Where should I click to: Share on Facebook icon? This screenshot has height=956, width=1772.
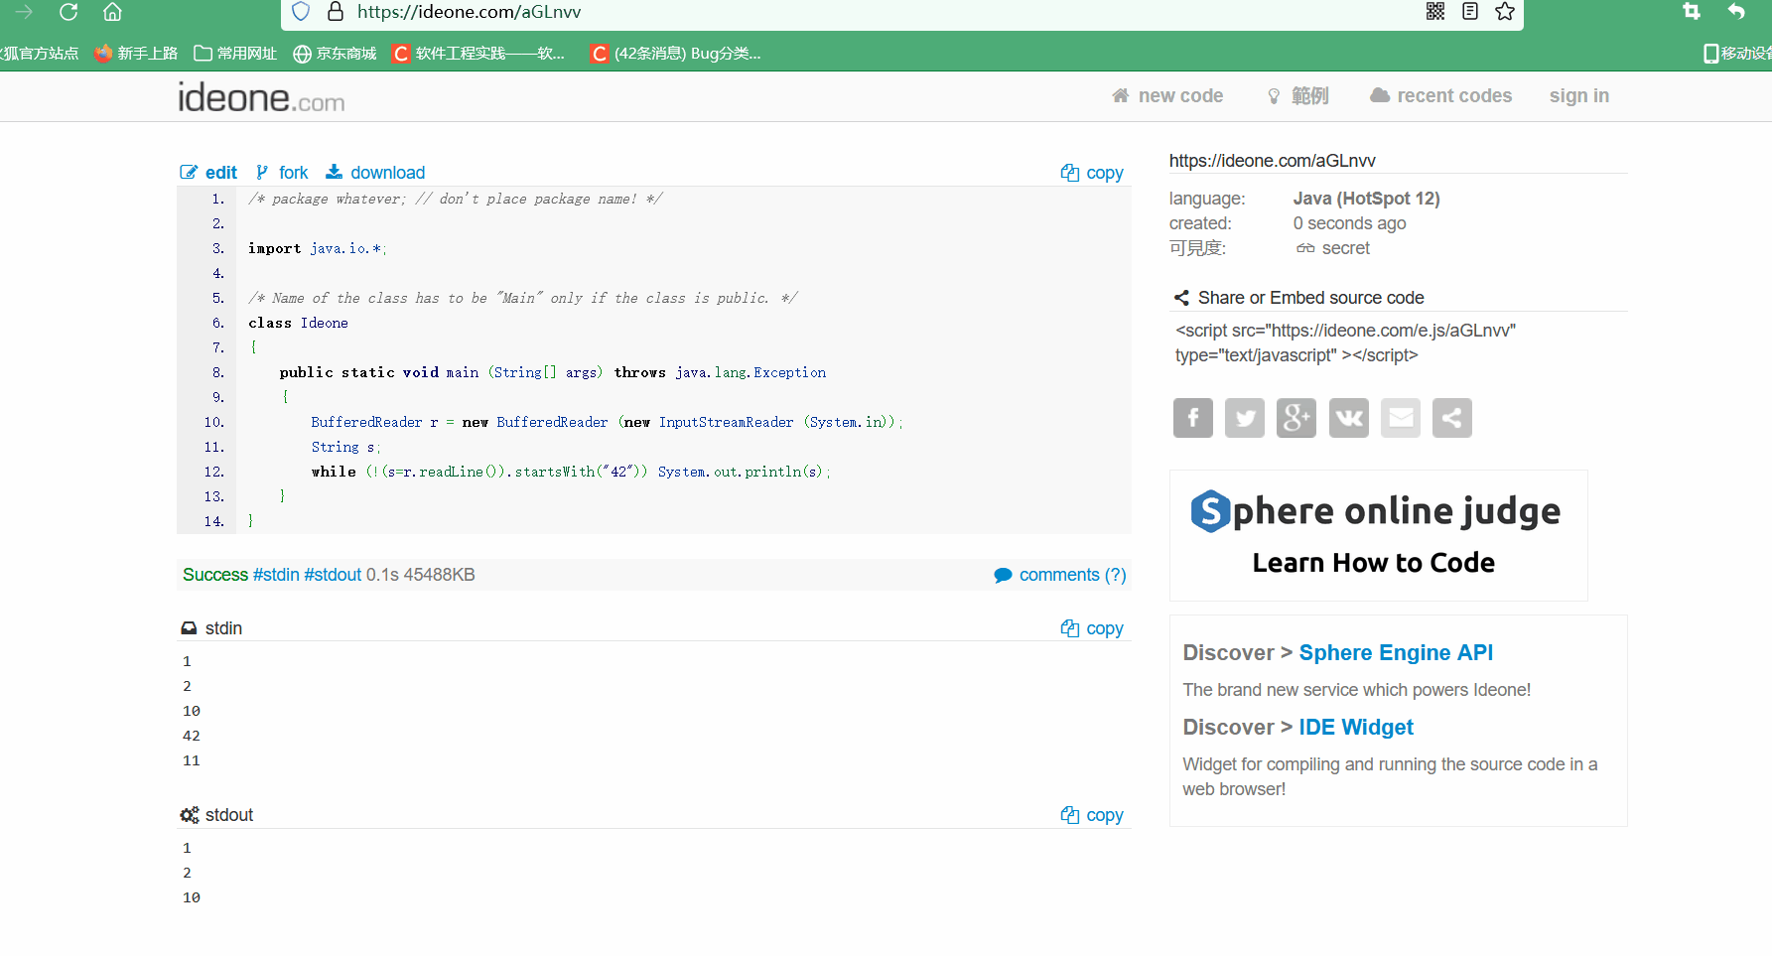pos(1193,418)
